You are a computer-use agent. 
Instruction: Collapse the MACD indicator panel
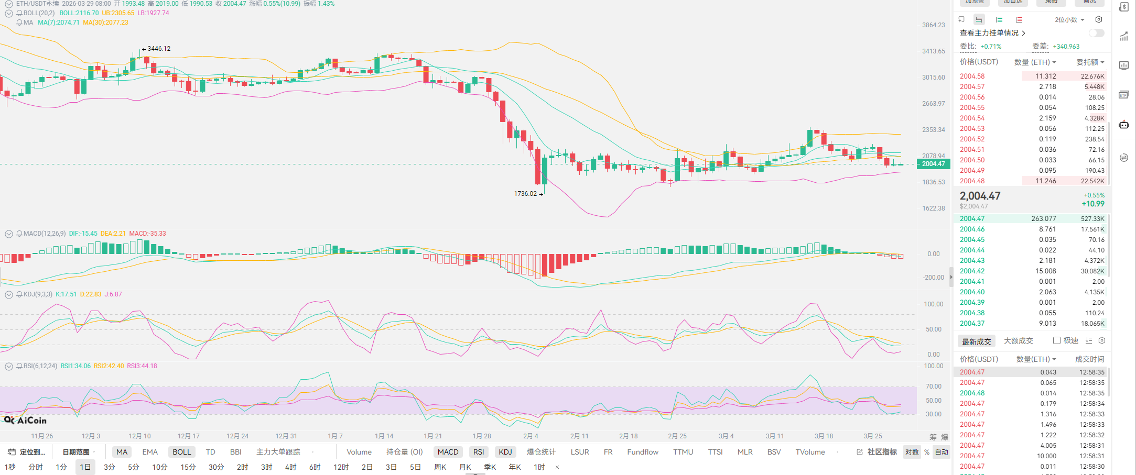[9, 234]
